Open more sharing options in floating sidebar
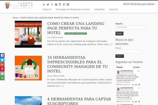Screen dimensions: 158x105 (2, 78)
